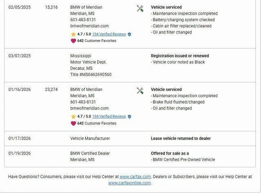Open 194 Verified Reviews link in first entry
Screen dimensions: 261x193
[x=109, y=34]
